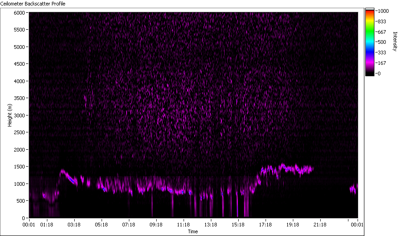Click the 15:18 time label

(x=238, y=225)
